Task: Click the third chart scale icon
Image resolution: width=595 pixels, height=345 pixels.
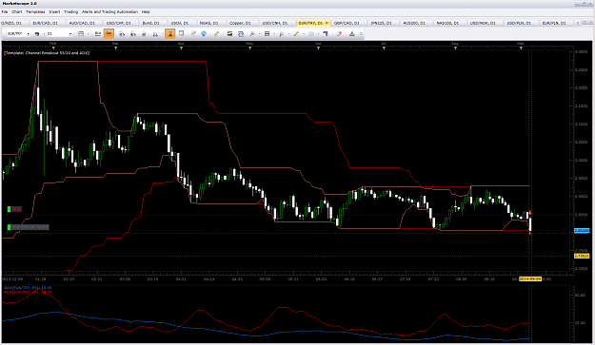Action: tap(144, 34)
